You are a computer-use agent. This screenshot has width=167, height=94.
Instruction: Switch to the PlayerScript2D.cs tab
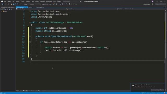pos(40,7)
